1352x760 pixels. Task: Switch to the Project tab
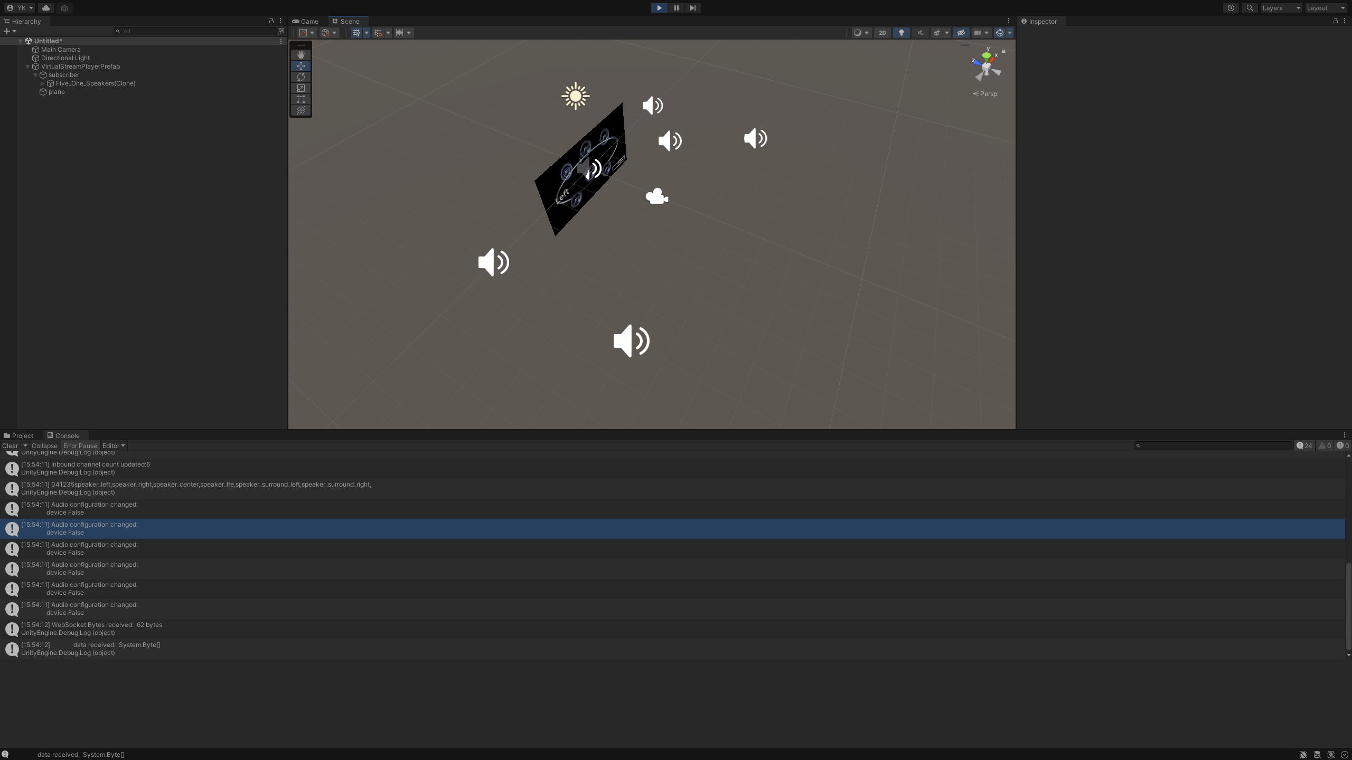18,436
